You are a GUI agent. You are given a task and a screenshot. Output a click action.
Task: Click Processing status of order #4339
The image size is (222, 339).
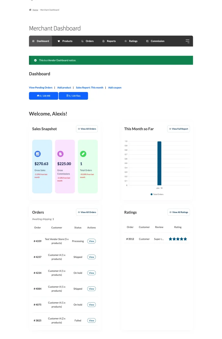click(x=78, y=241)
